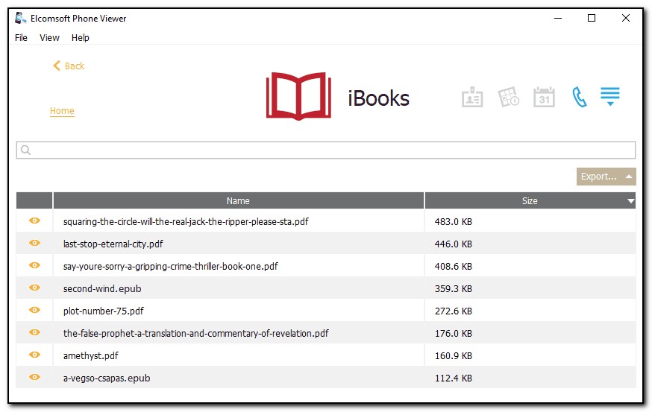Toggle the Size column sort arrow

631,201
